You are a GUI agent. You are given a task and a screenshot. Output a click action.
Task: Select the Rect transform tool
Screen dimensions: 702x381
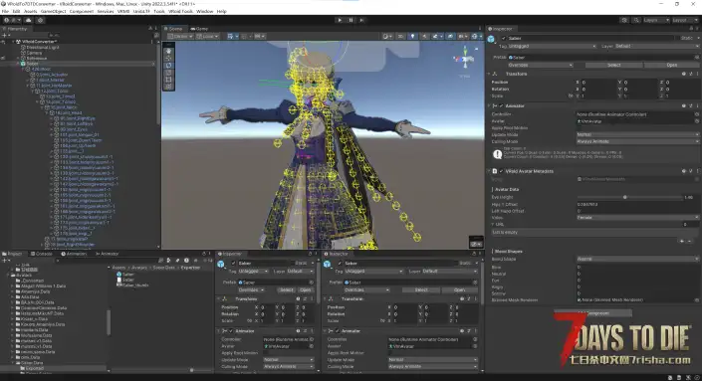click(168, 80)
